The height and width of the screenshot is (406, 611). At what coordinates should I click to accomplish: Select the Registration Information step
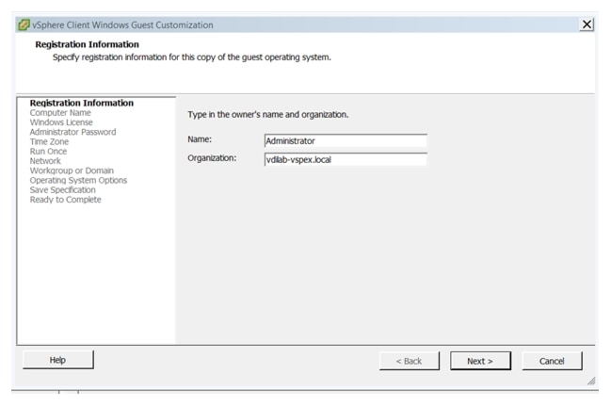(82, 103)
